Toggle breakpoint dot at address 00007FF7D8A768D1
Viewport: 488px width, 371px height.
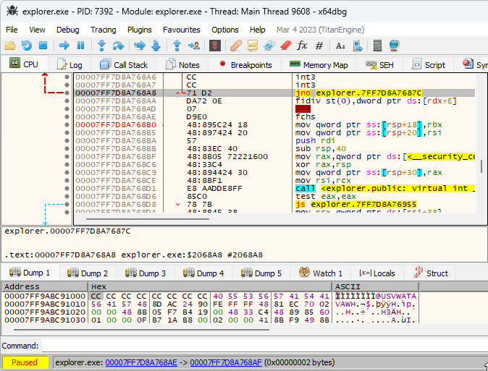pos(67,189)
